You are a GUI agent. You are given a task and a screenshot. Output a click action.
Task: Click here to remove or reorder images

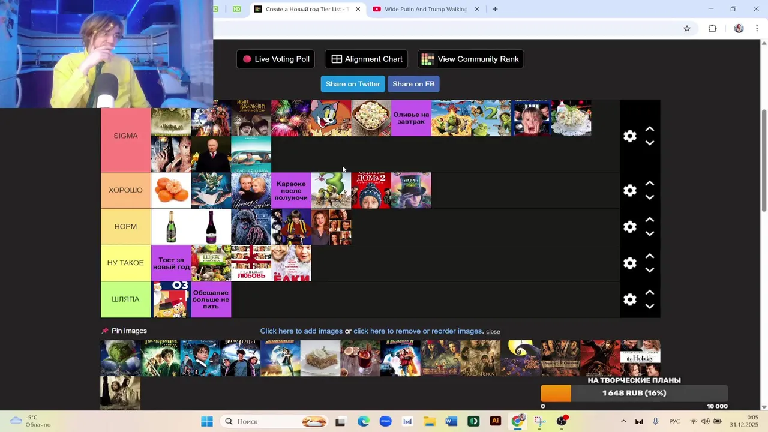click(418, 331)
